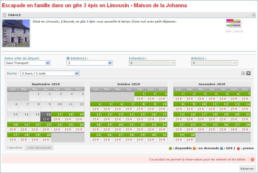Image resolution: width=258 pixels, height=173 pixels.
Task: Click the bookmark icon in header bar
Action: click(x=254, y=15)
